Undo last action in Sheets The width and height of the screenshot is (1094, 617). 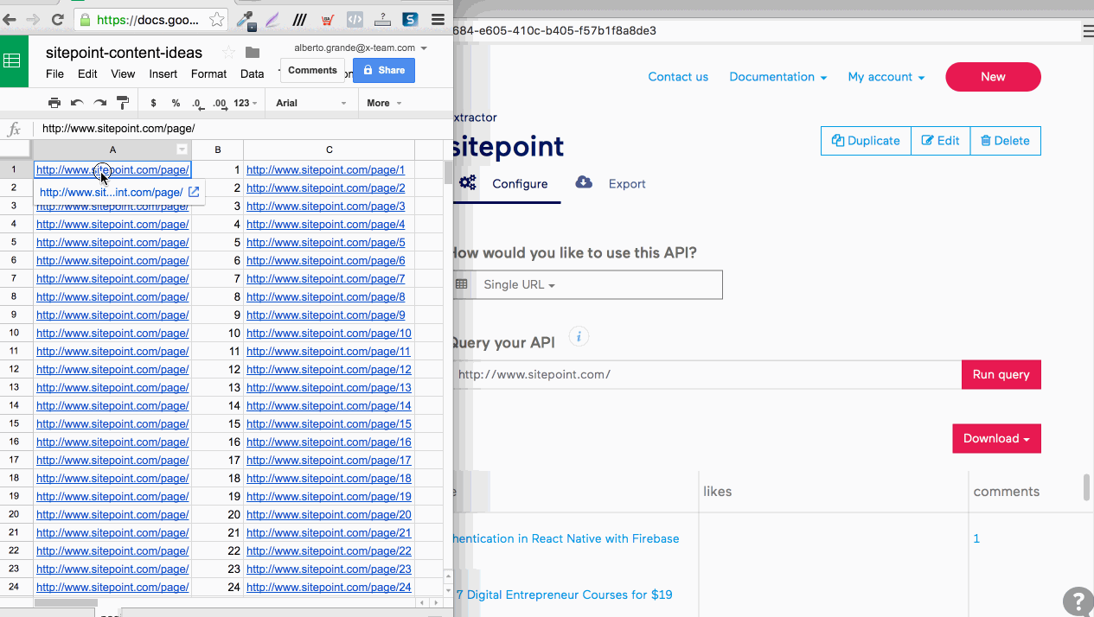pos(77,103)
